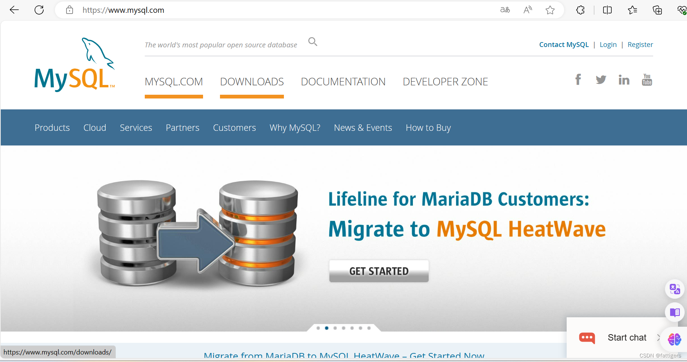
Task: Open Customers menu item
Action: pyautogui.click(x=234, y=128)
